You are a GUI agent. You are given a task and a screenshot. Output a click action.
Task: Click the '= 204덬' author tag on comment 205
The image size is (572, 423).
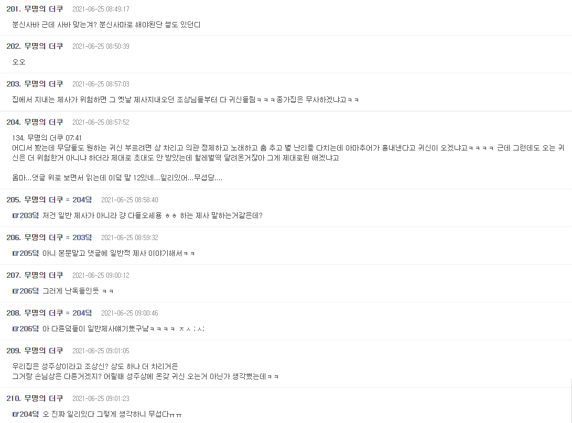[x=79, y=200]
